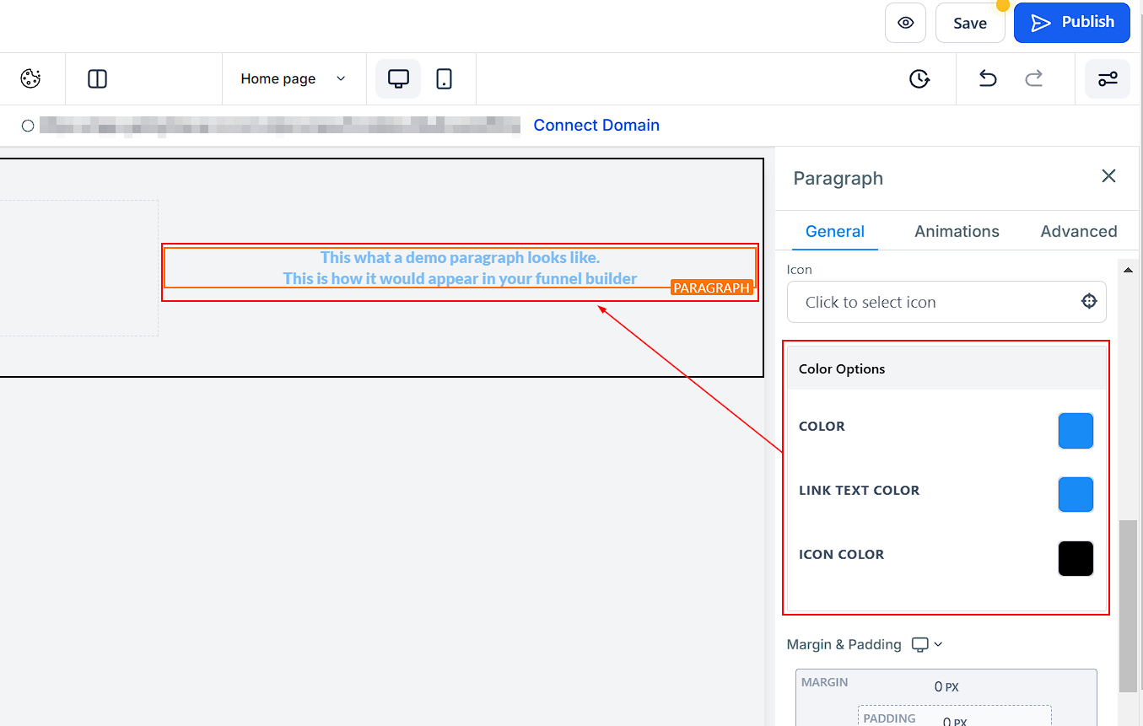This screenshot has width=1143, height=726.
Task: Open version history clock icon
Action: coord(919,78)
